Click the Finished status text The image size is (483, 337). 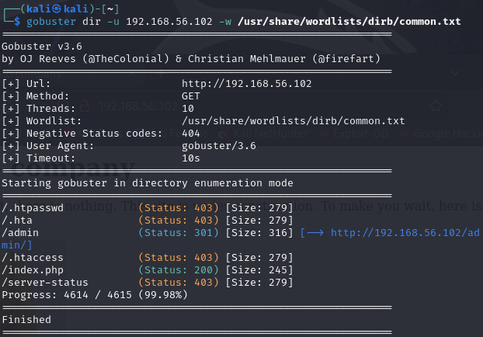pyautogui.click(x=26, y=319)
